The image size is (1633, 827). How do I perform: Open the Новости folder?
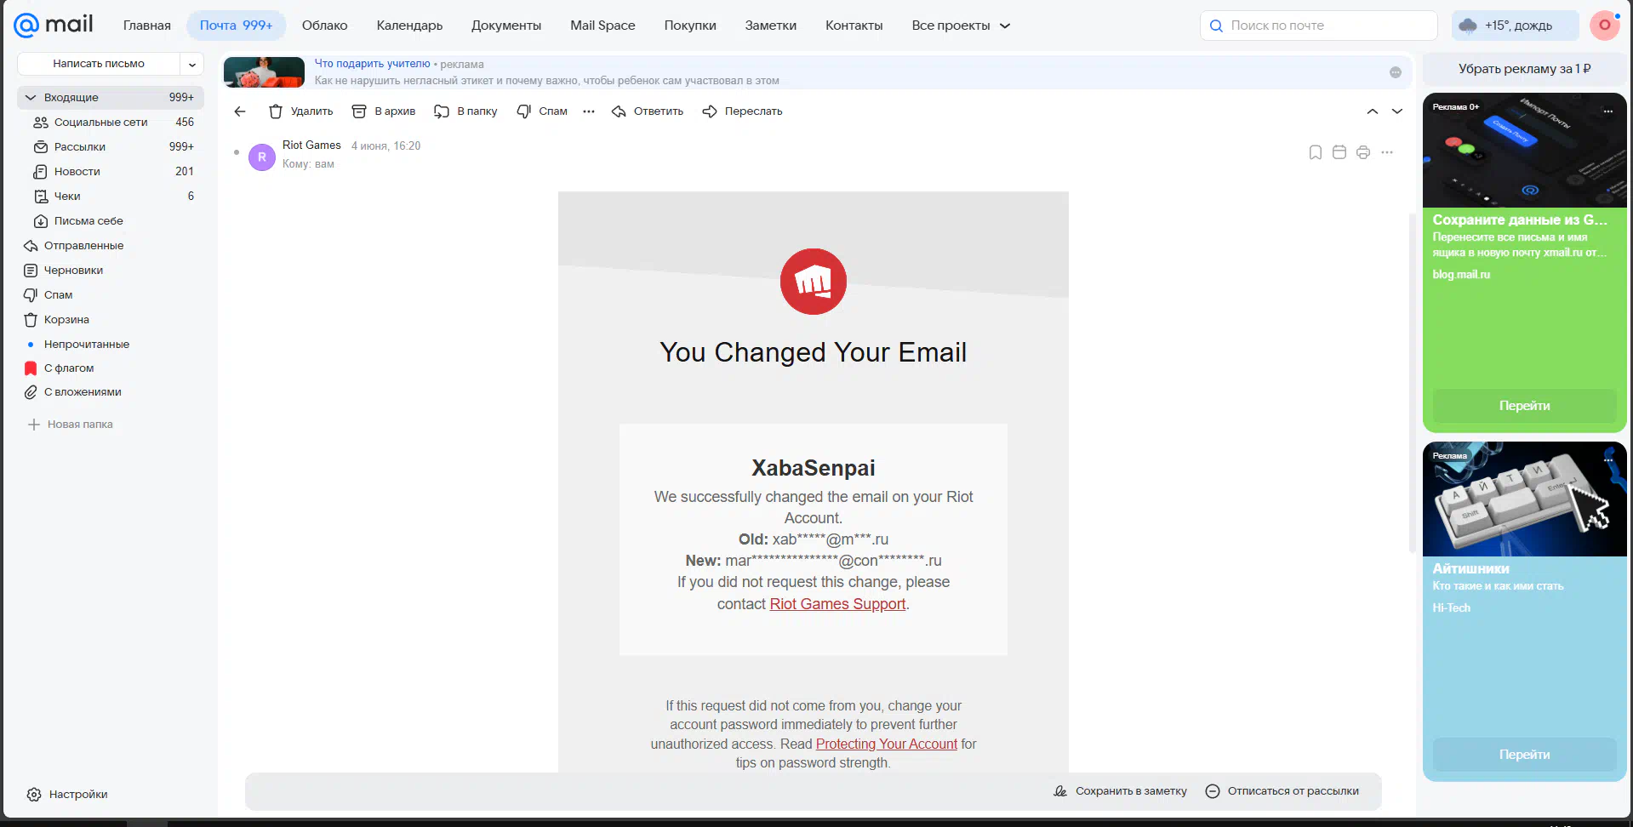click(111, 172)
